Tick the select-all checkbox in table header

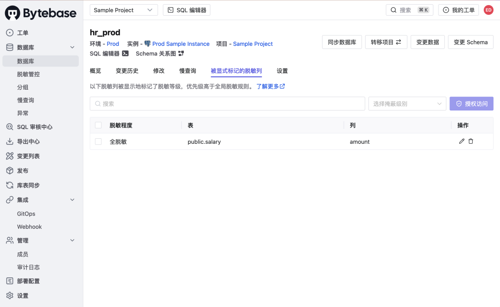98,125
